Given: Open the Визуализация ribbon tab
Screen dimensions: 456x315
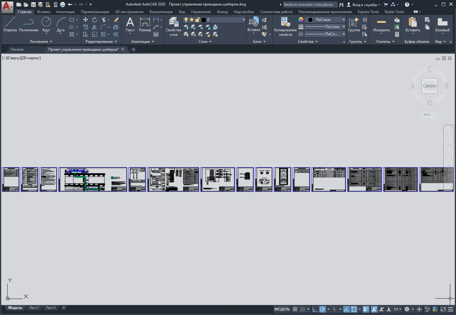Looking at the screenshot, I should click(x=161, y=12).
